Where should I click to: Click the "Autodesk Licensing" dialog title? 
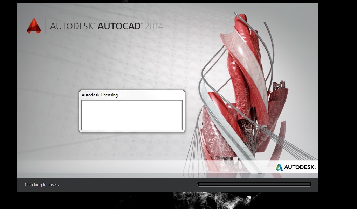click(100, 95)
